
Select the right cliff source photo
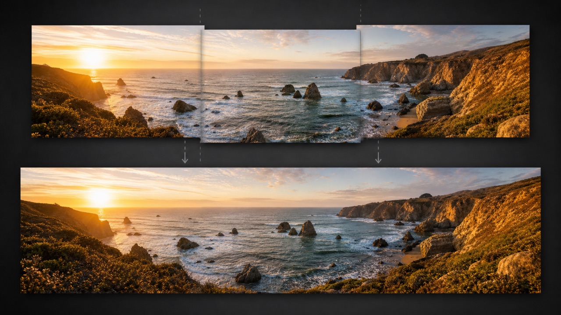click(445, 81)
